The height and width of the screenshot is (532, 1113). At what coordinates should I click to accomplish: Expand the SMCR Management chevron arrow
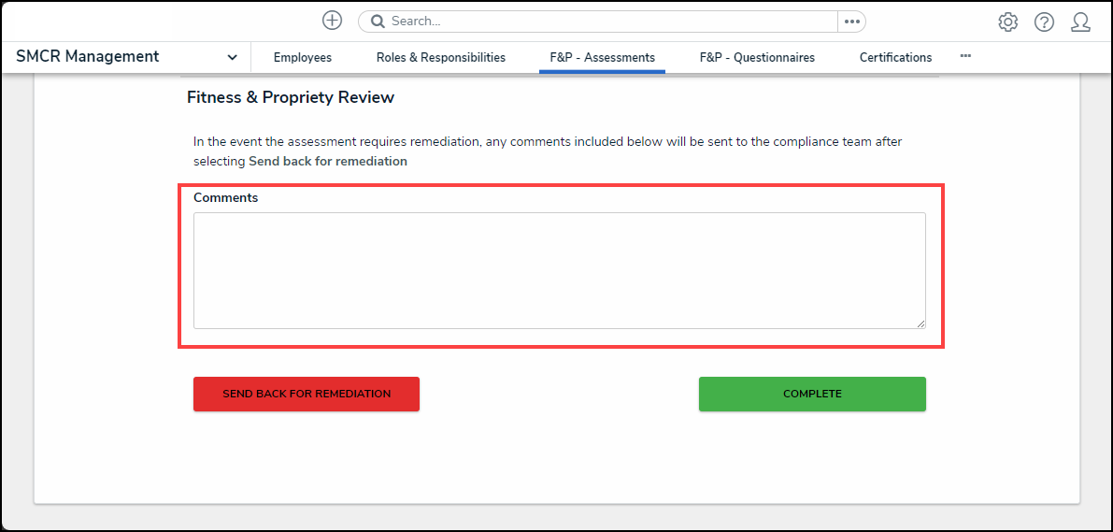[x=232, y=57]
